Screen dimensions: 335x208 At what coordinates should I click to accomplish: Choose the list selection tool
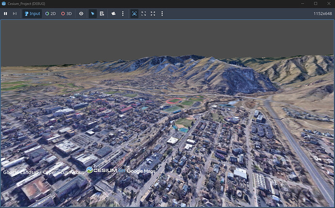click(x=102, y=14)
